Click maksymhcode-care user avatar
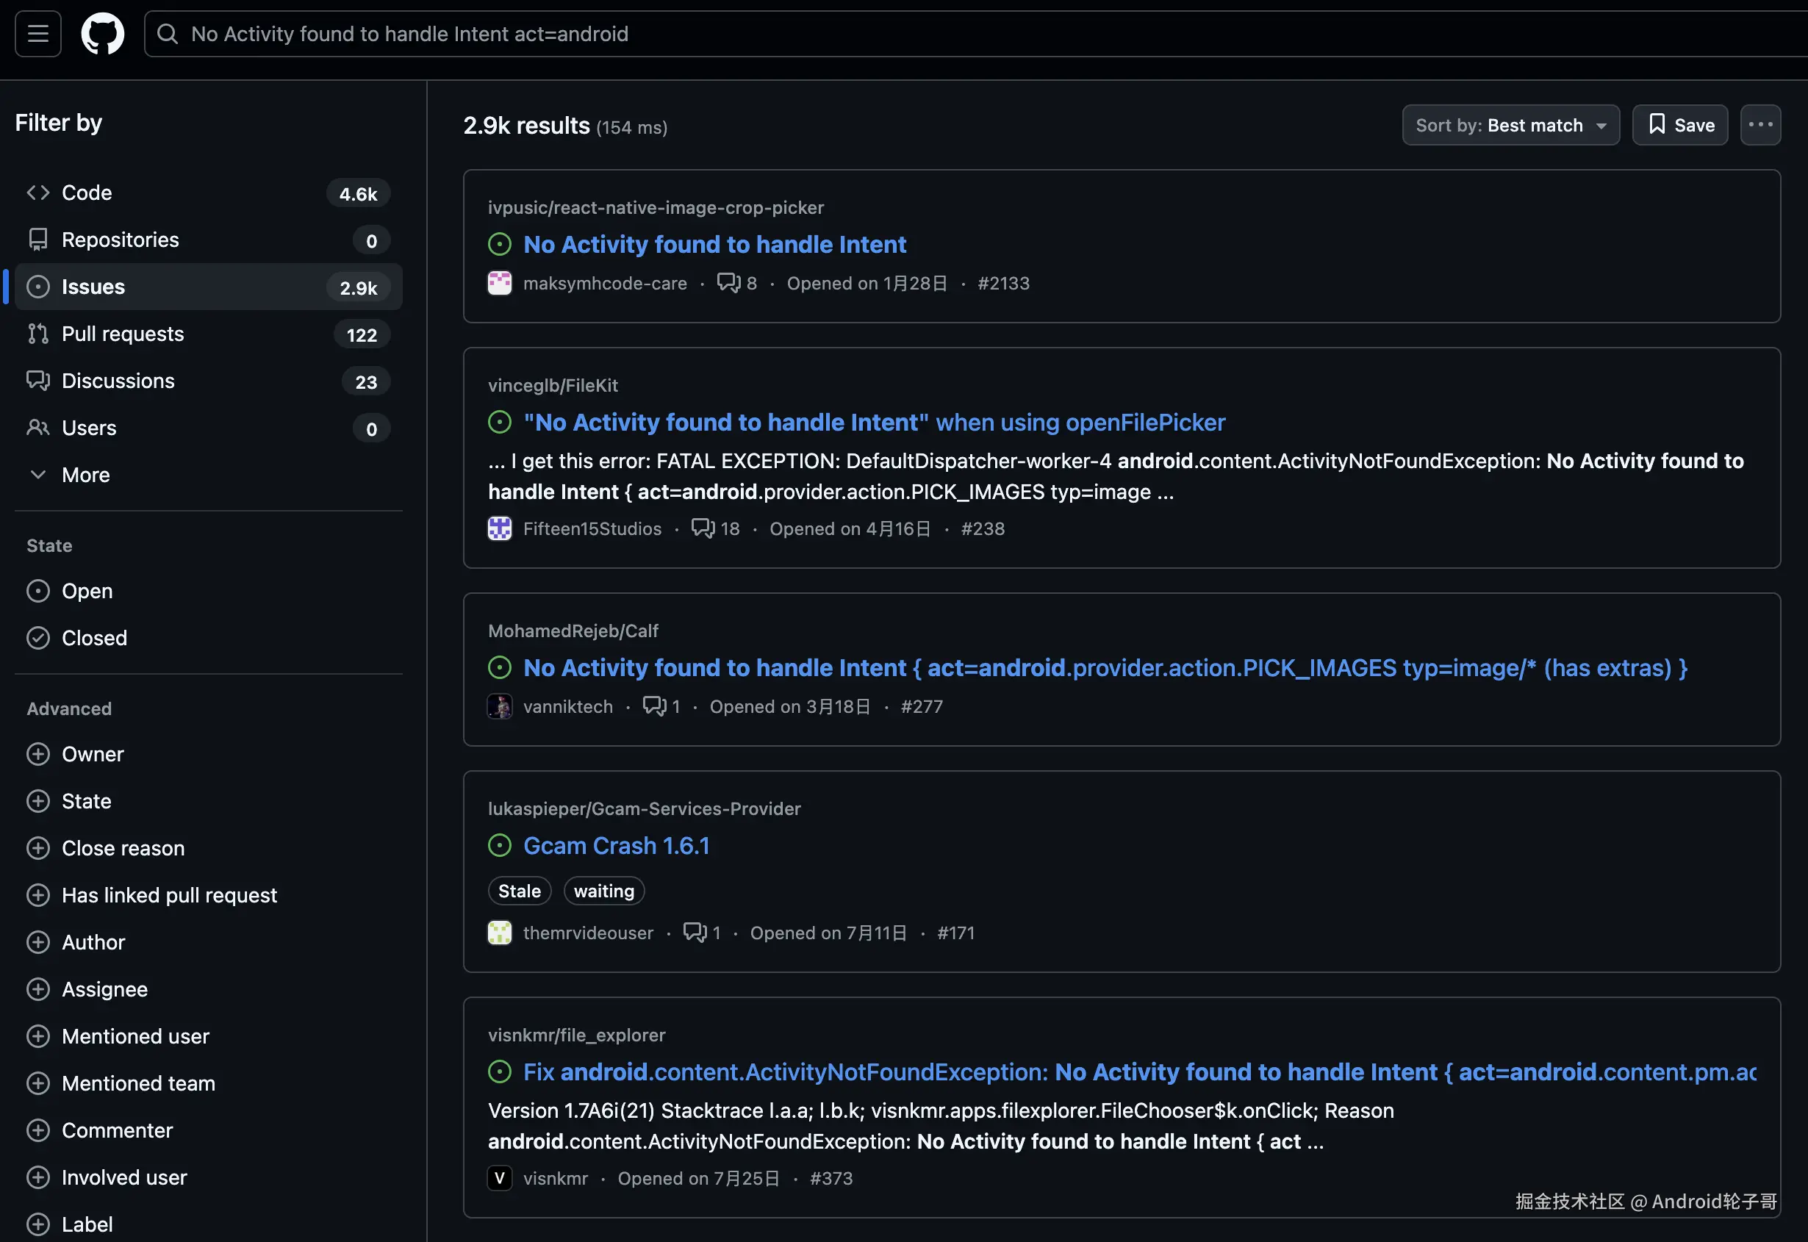1808x1242 pixels. coord(499,283)
